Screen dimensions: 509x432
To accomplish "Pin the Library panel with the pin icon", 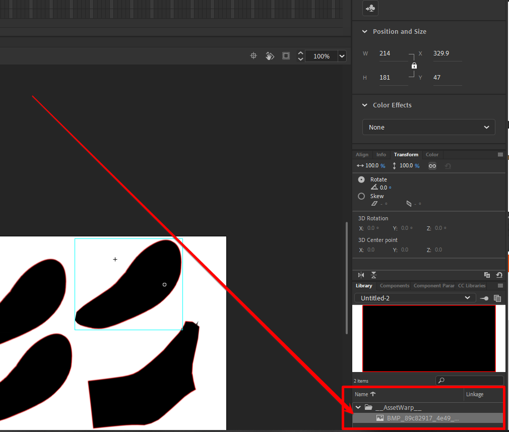I will click(483, 298).
